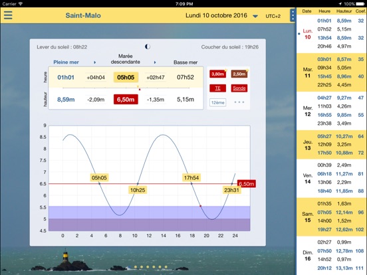Tap the Wi-Fi status icon
The width and height of the screenshot is (367, 275).
pos(21,4)
